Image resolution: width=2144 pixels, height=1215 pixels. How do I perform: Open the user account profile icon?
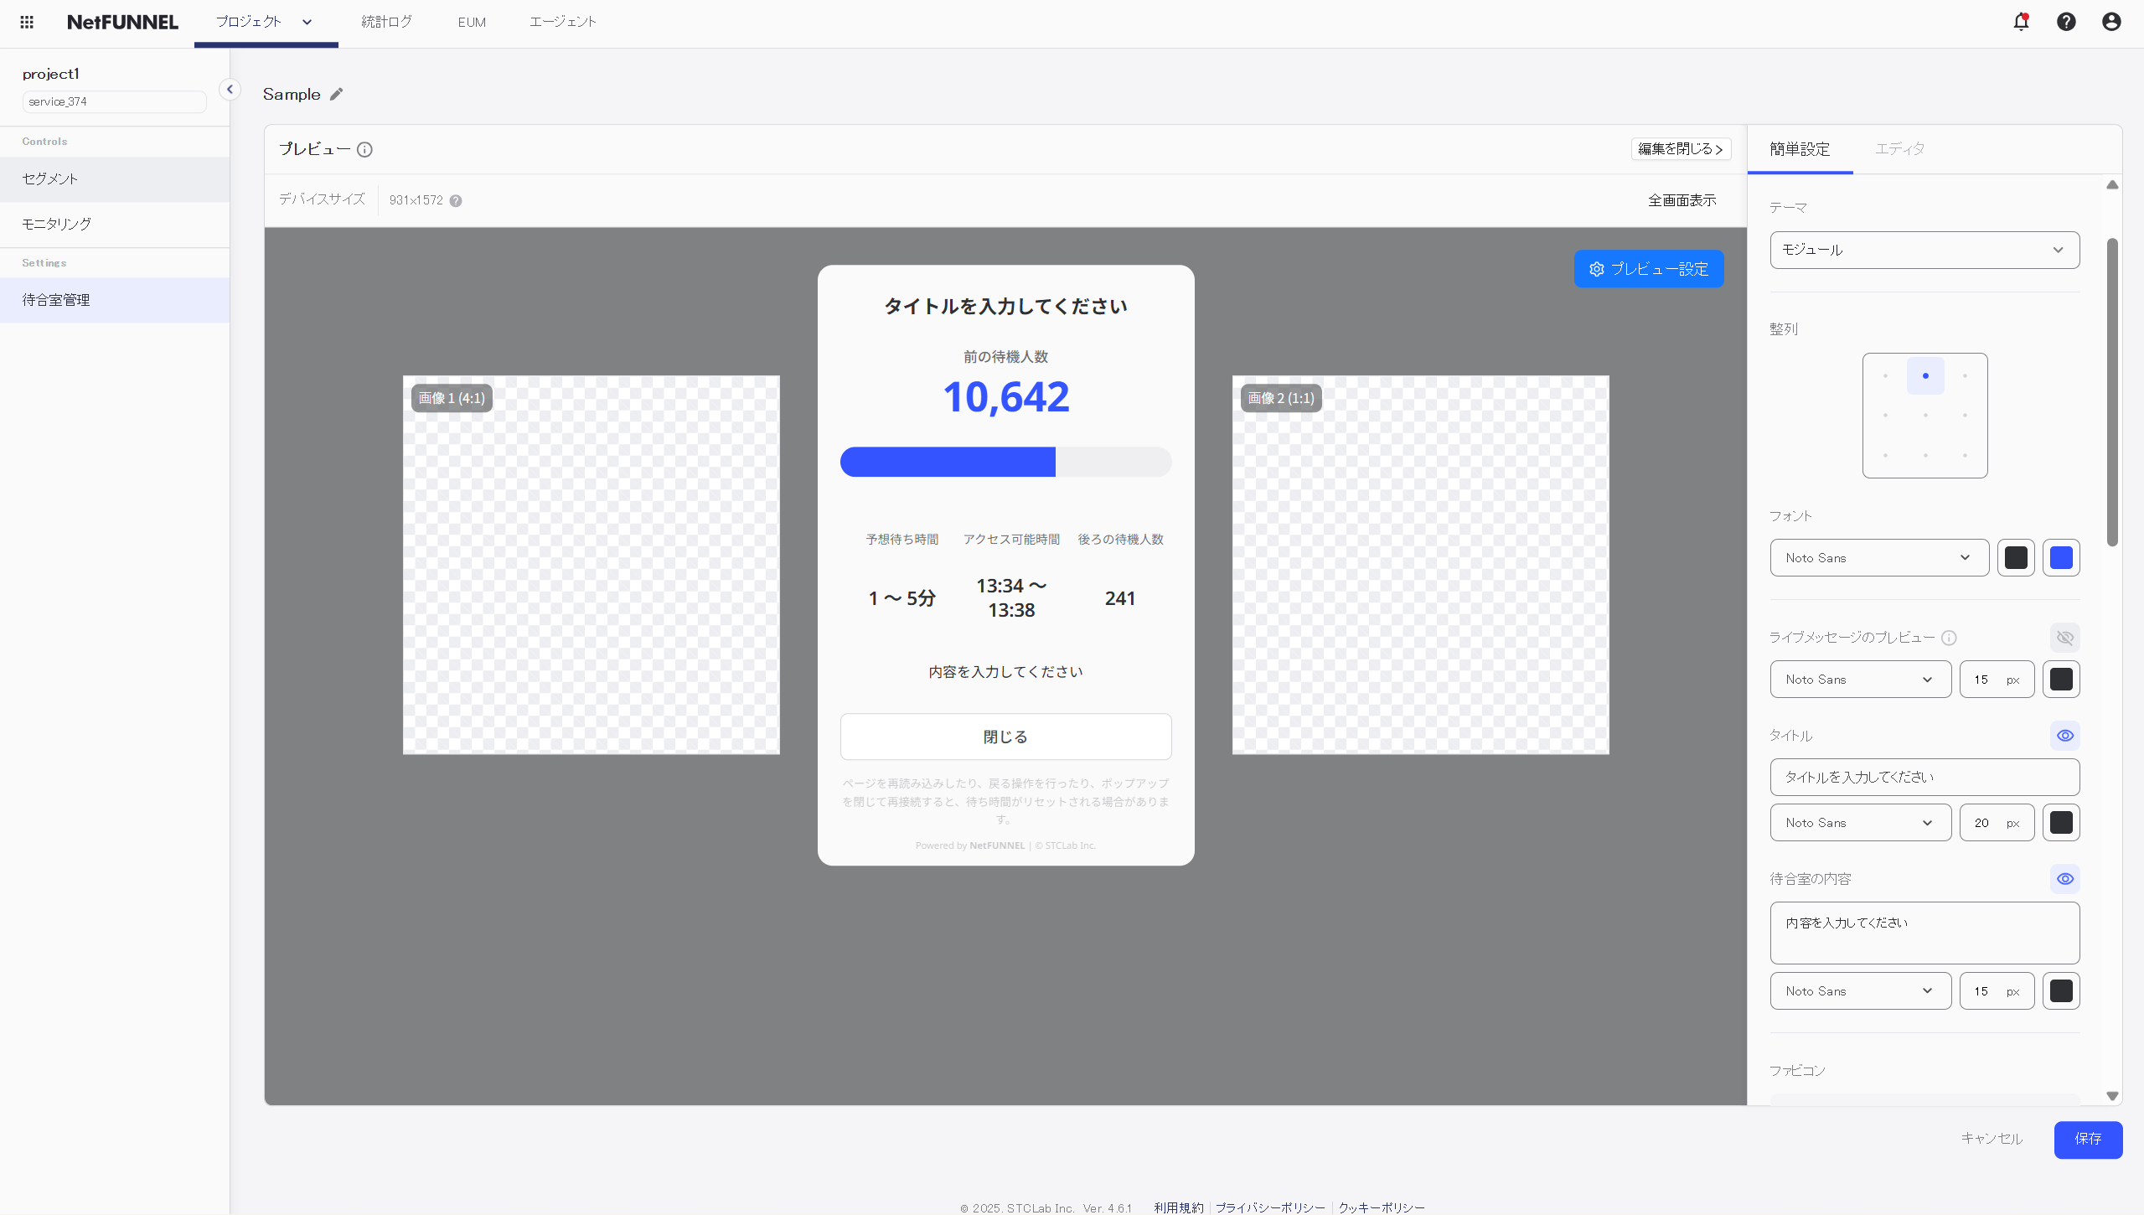(x=2111, y=22)
